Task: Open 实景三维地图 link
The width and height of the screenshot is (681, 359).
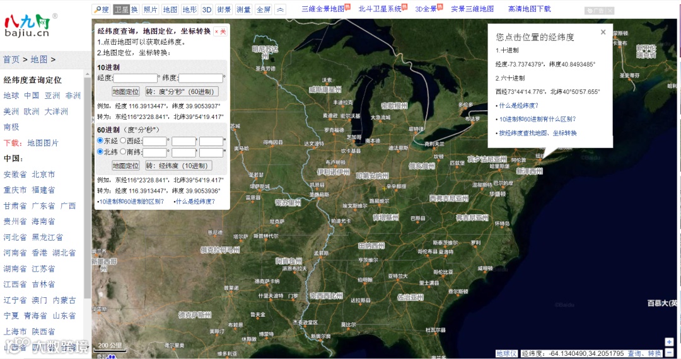Action: 472,9
